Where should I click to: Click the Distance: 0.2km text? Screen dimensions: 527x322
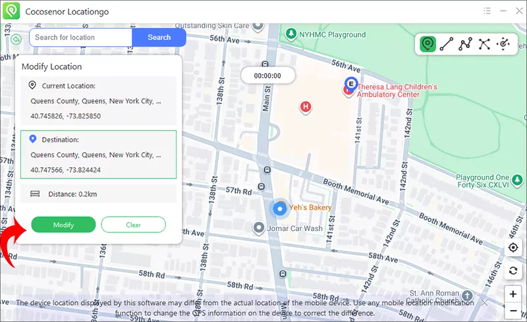[72, 194]
